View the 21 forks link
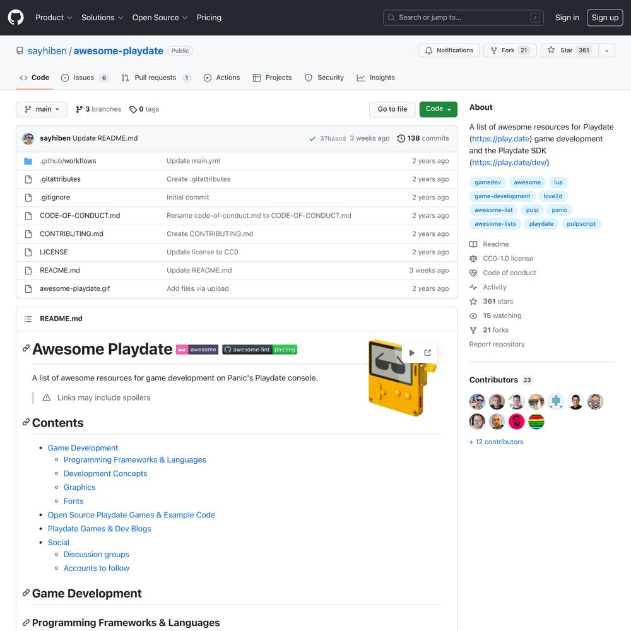The height and width of the screenshot is (631, 631). [x=489, y=330]
